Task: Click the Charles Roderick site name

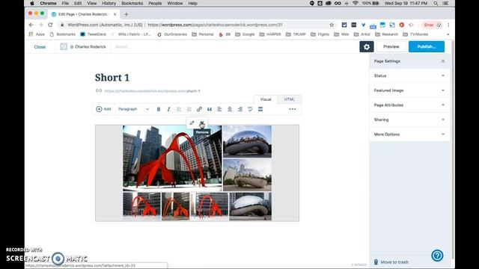Action: pyautogui.click(x=91, y=47)
